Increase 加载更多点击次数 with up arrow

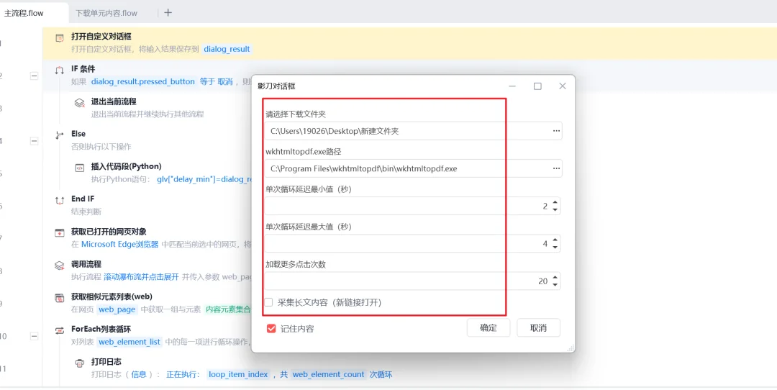coord(555,278)
